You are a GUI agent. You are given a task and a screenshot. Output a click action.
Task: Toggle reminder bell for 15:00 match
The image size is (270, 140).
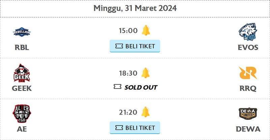point(146,30)
